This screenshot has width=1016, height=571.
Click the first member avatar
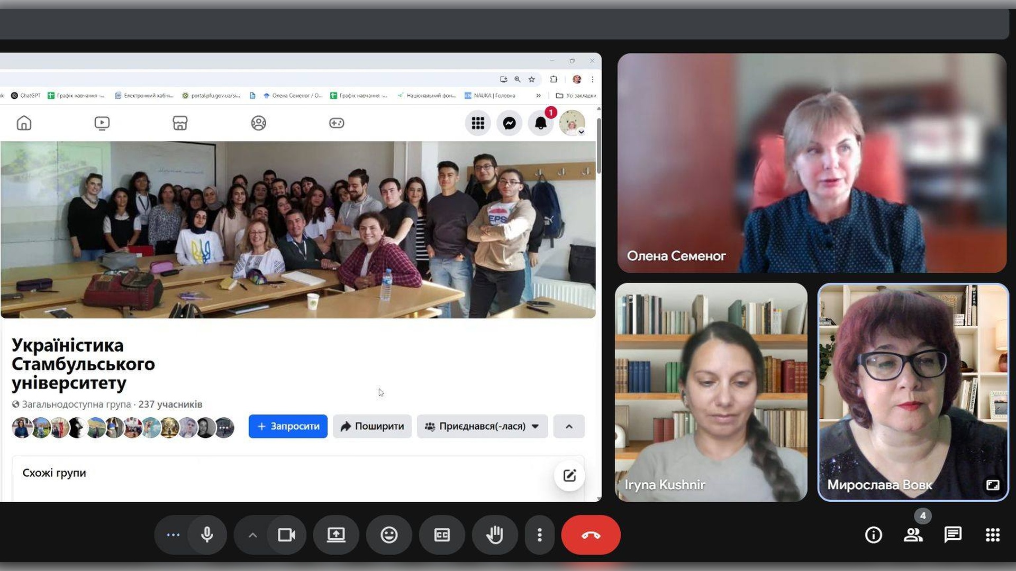[22, 427]
